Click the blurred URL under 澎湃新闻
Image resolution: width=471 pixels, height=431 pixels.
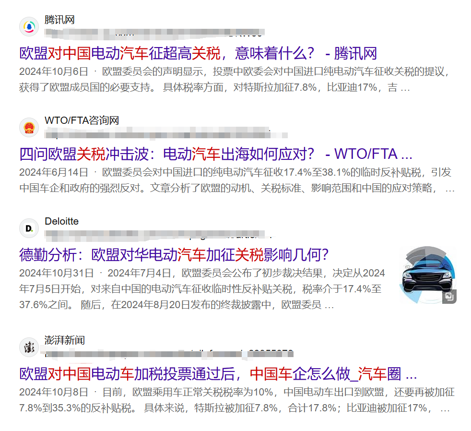168,355
